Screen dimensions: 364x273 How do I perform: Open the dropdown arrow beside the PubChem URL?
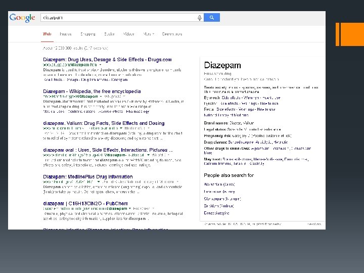tap(130, 208)
